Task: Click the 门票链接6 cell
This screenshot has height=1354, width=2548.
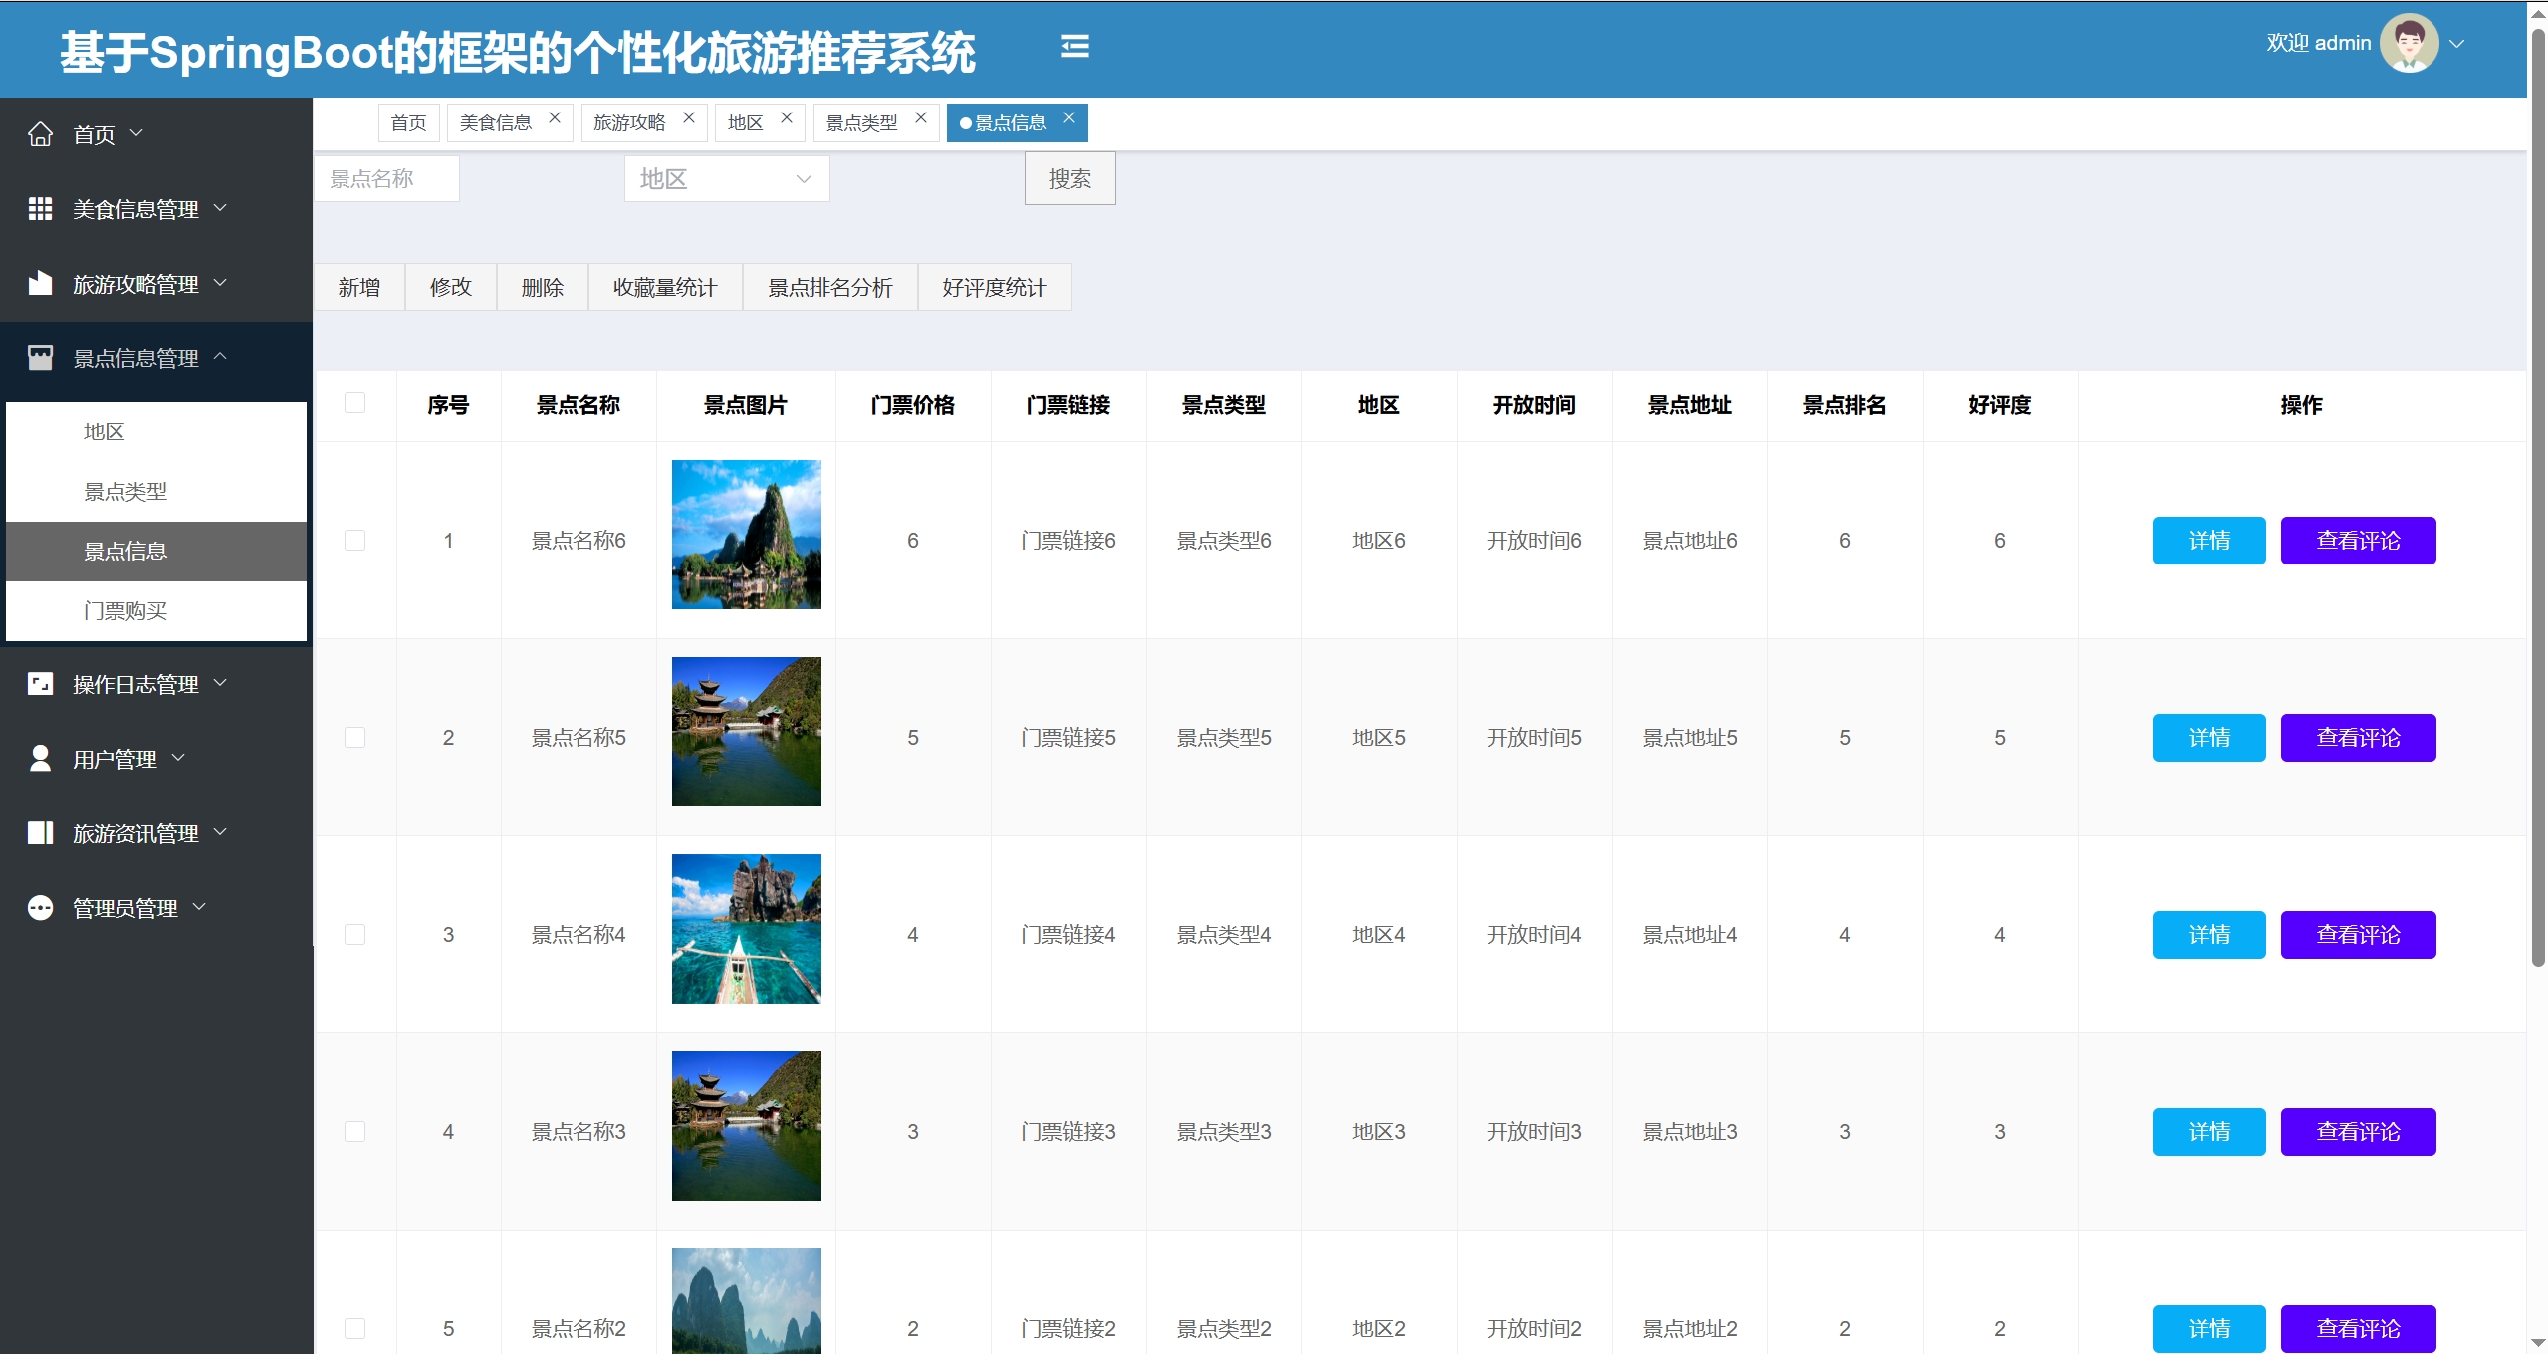Action: coord(1068,541)
